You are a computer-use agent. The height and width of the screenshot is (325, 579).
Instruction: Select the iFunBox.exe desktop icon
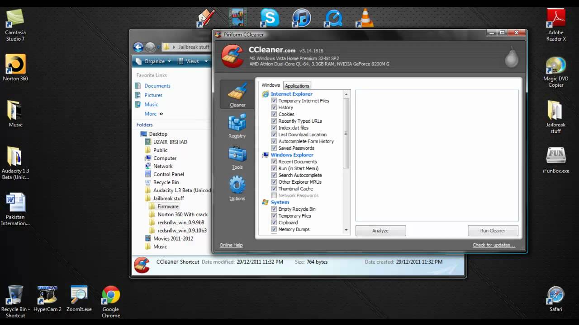pyautogui.click(x=555, y=160)
